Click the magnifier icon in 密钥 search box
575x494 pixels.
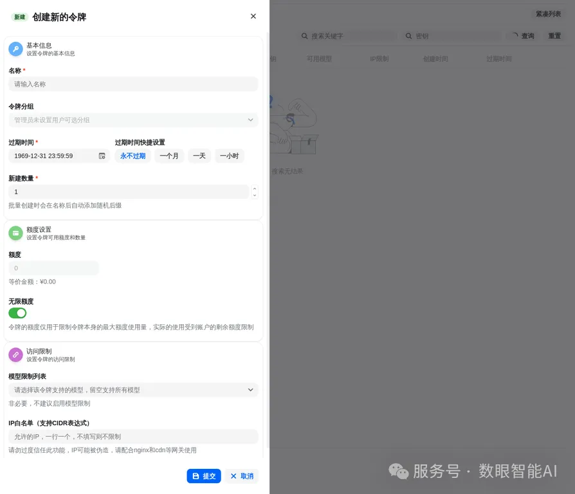coord(408,36)
